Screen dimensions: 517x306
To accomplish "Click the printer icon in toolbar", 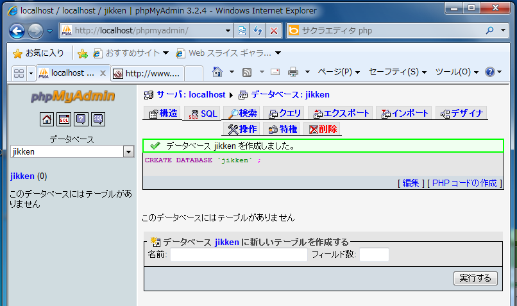I will click(x=293, y=72).
